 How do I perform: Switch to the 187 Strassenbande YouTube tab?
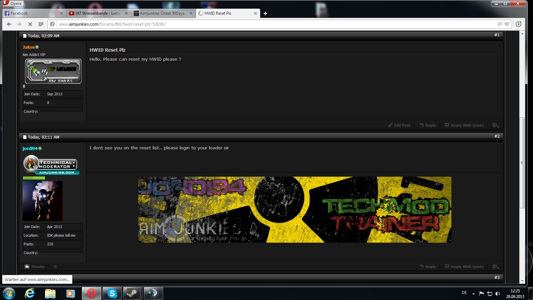pos(98,13)
